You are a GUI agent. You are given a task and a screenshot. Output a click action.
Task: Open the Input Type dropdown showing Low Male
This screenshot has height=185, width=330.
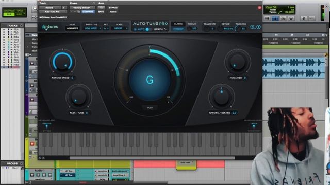click(92, 28)
